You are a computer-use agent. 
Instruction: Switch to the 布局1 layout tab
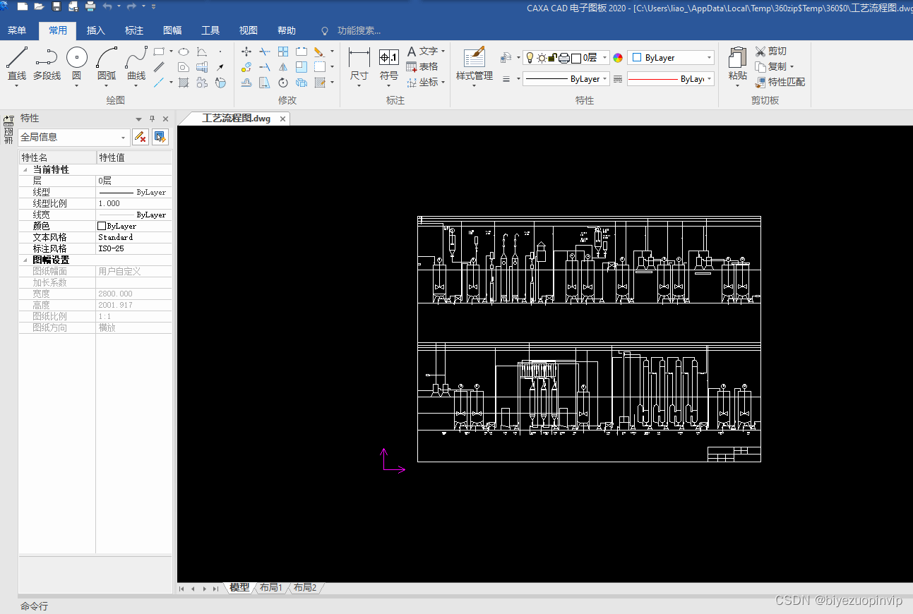pos(271,587)
